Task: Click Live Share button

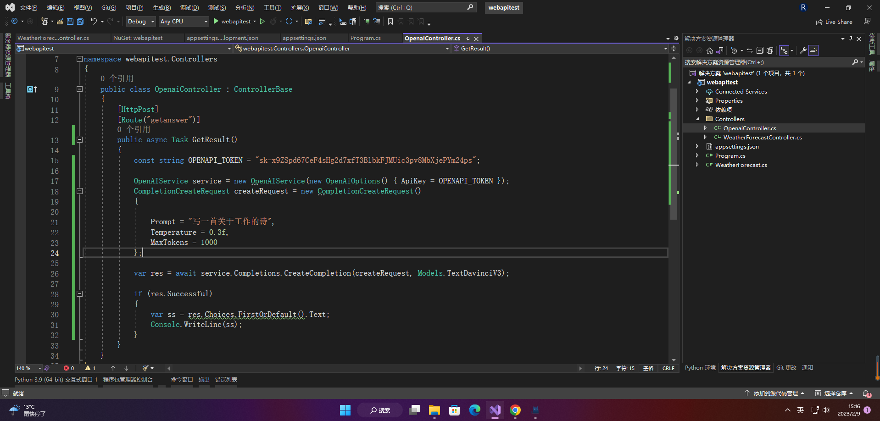Action: click(834, 22)
